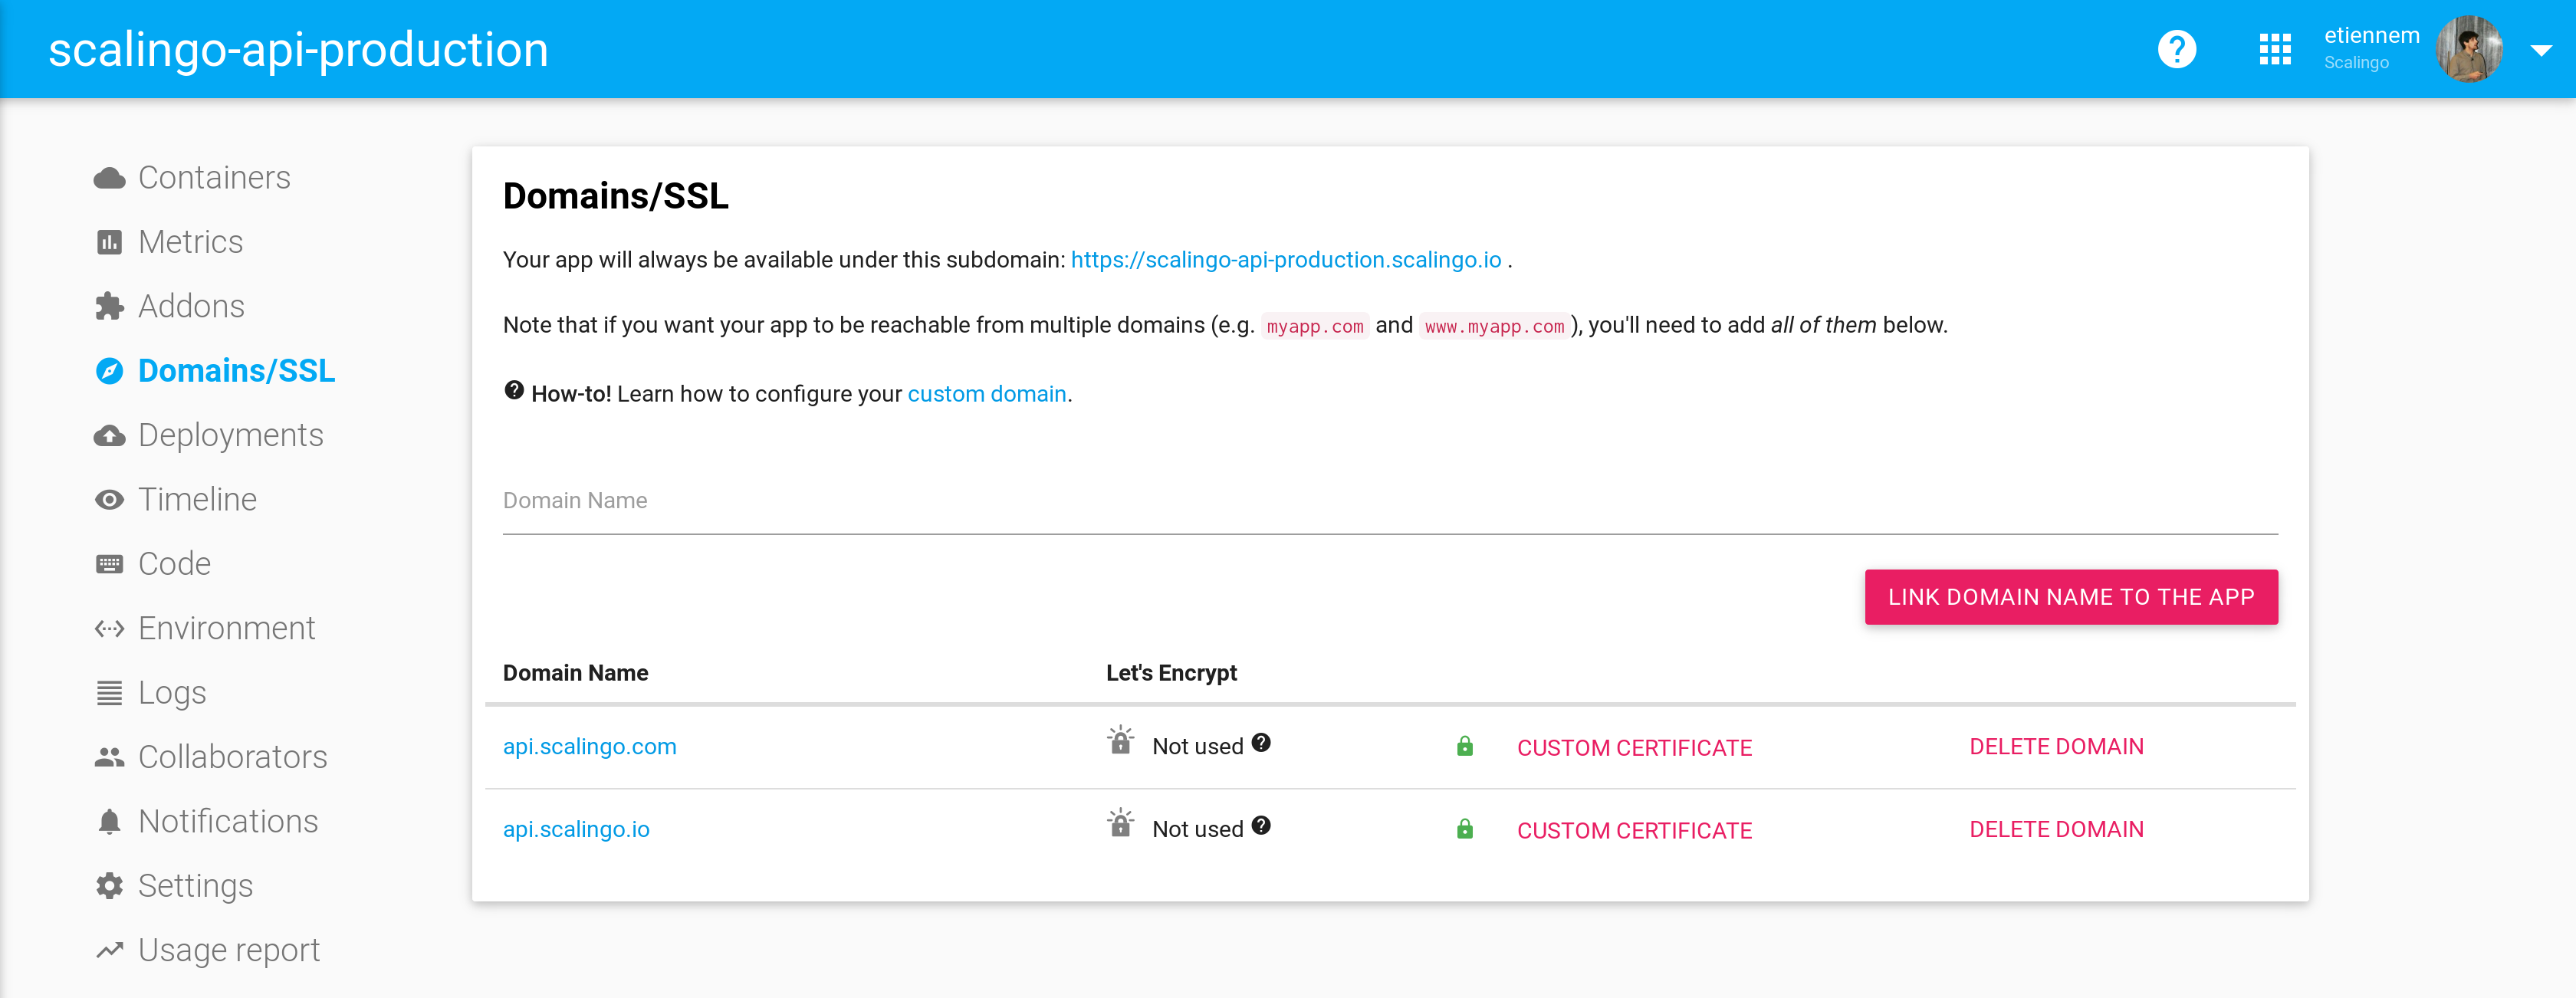Screen dimensions: 2576x998
Task: Go to the Containers section
Action: [x=214, y=178]
